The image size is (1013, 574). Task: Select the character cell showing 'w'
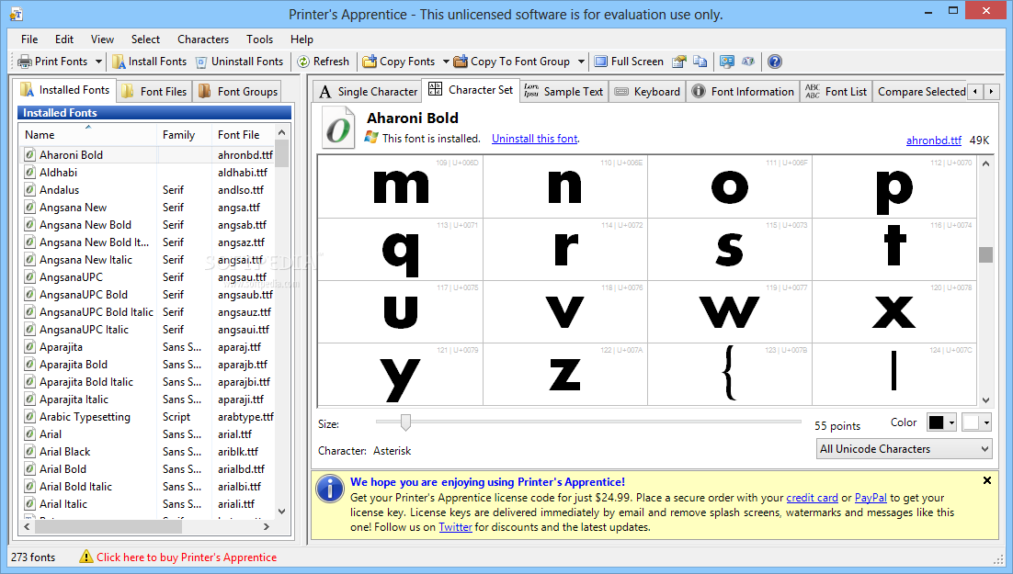pos(729,312)
